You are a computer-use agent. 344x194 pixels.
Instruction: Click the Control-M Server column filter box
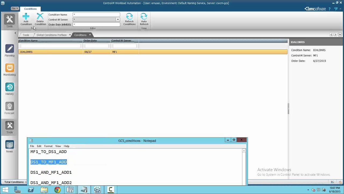pyautogui.click(x=125, y=46)
